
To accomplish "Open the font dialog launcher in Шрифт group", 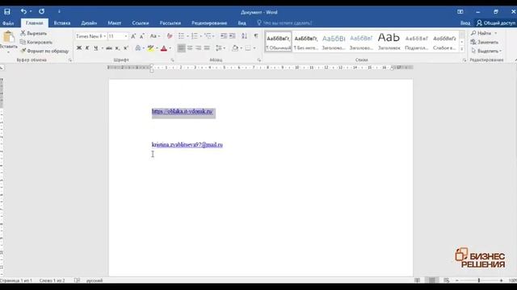I will click(172, 60).
